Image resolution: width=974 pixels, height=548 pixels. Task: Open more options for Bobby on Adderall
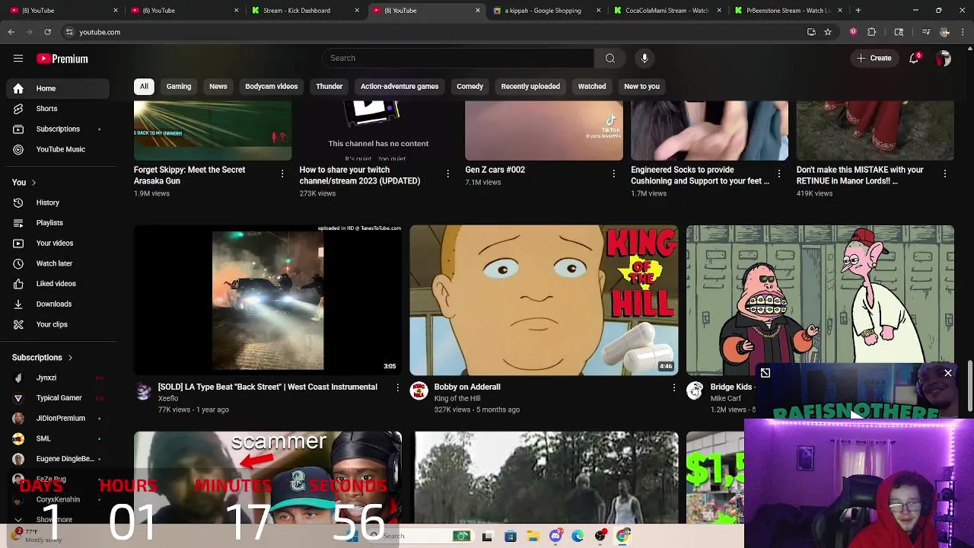(x=673, y=388)
